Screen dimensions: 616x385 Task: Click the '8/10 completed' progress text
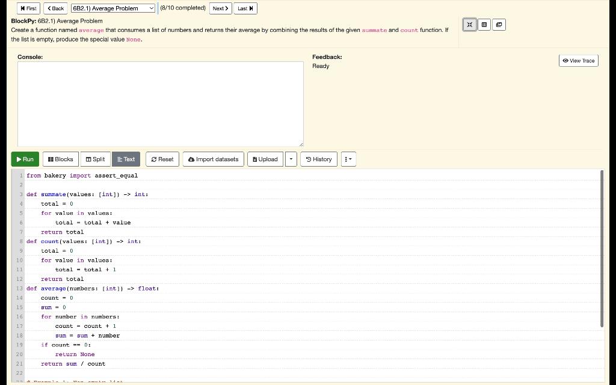[x=183, y=8]
